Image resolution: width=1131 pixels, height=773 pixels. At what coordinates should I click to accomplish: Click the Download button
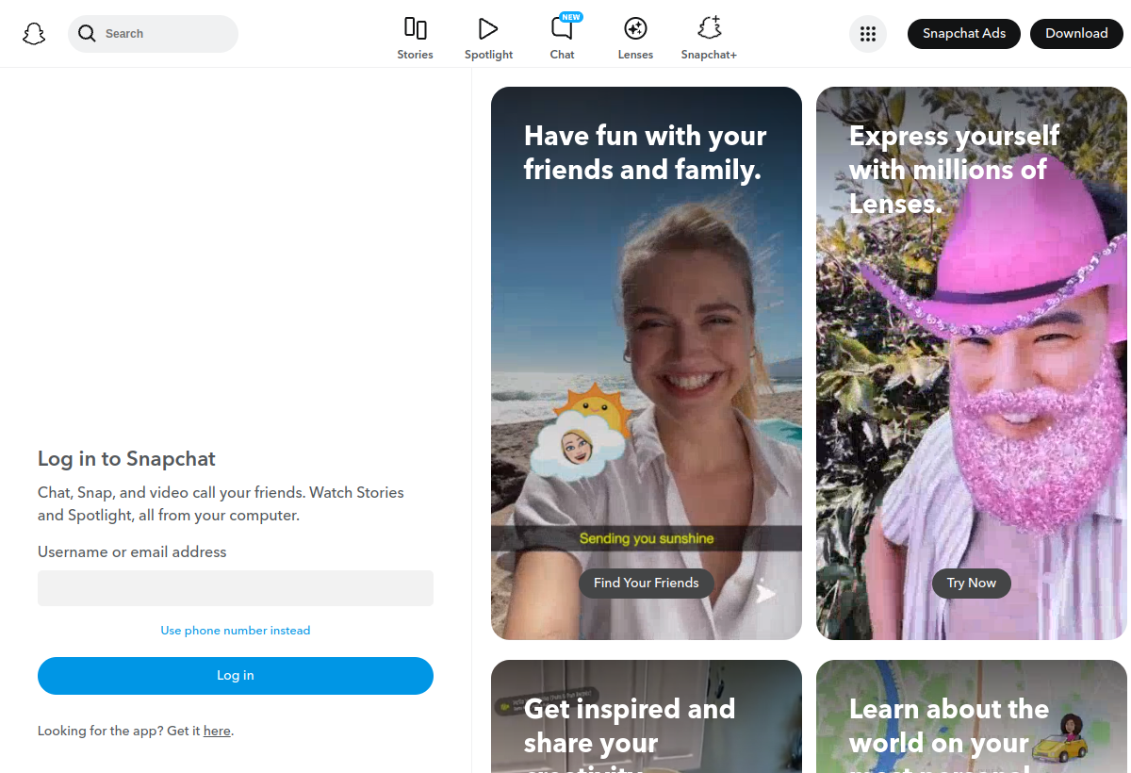(x=1076, y=33)
